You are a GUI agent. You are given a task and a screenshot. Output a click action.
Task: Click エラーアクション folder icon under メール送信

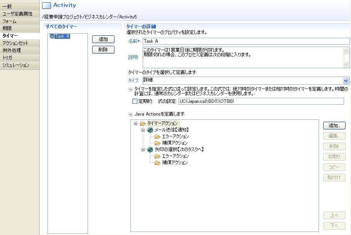tap(157, 137)
